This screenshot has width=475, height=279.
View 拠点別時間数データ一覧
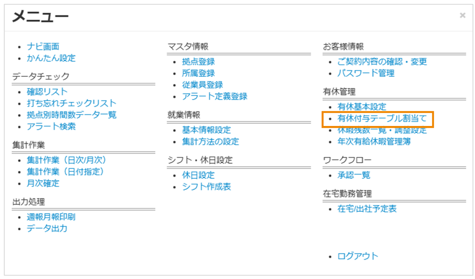pyautogui.click(x=70, y=114)
